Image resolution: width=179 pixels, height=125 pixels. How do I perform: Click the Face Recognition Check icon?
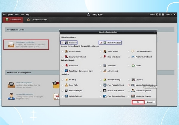point(105,96)
